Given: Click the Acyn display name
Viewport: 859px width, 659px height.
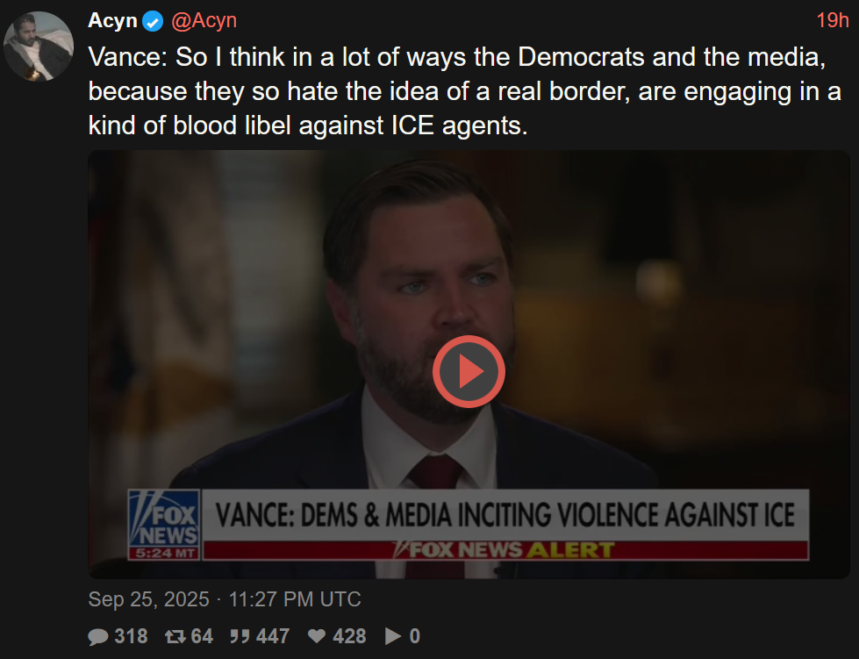Looking at the screenshot, I should coord(112,20).
